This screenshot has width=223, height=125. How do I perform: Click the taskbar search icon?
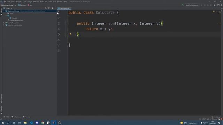pyautogui.click(x=8, y=123)
